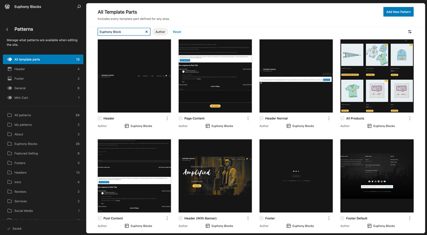Open actions menu for All Products pattern
Viewport: 427px width, 235px height.
click(410, 118)
